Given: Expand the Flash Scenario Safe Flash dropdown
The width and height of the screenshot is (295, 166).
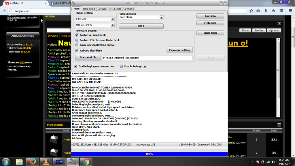Looking at the screenshot, I should [161, 17].
